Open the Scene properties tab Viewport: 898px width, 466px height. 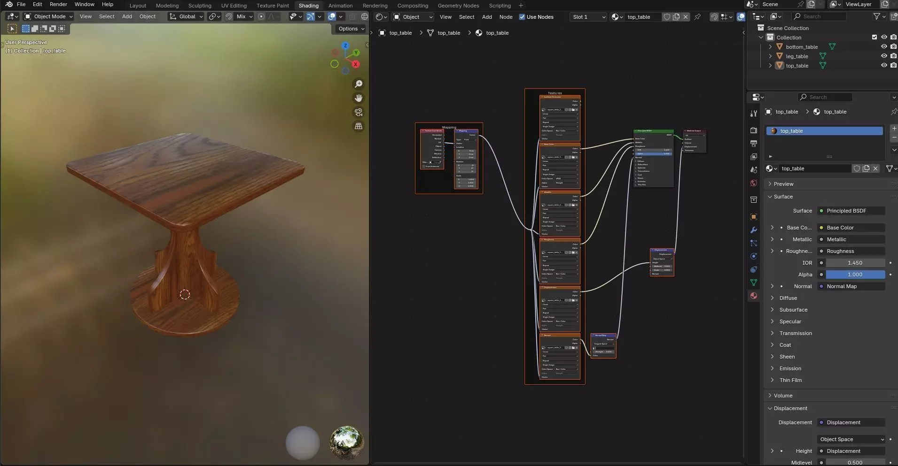point(754,170)
